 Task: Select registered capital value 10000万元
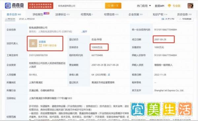click(x=97, y=47)
